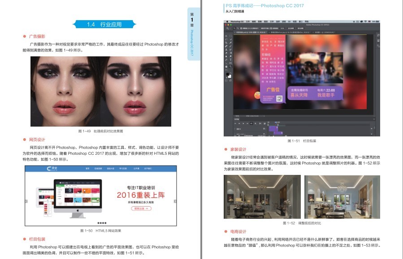Select the Pen tool in Photoshop figure
This screenshot has width=403, height=259.
click(226, 60)
